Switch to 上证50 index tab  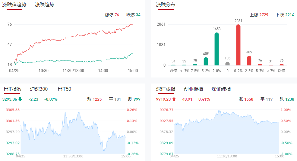[x=64, y=89]
